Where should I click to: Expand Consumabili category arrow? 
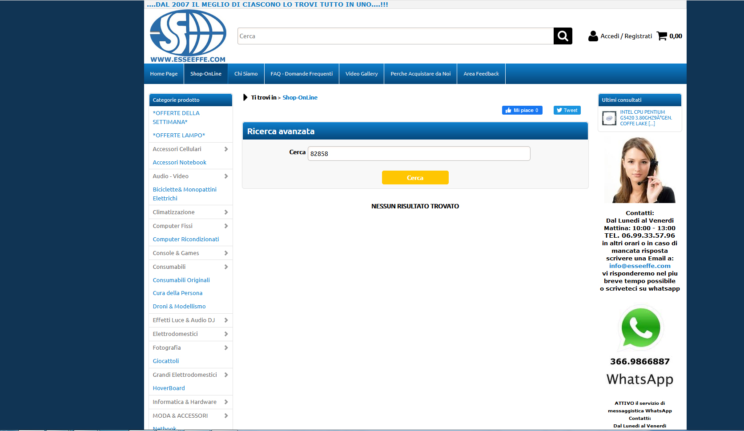226,267
